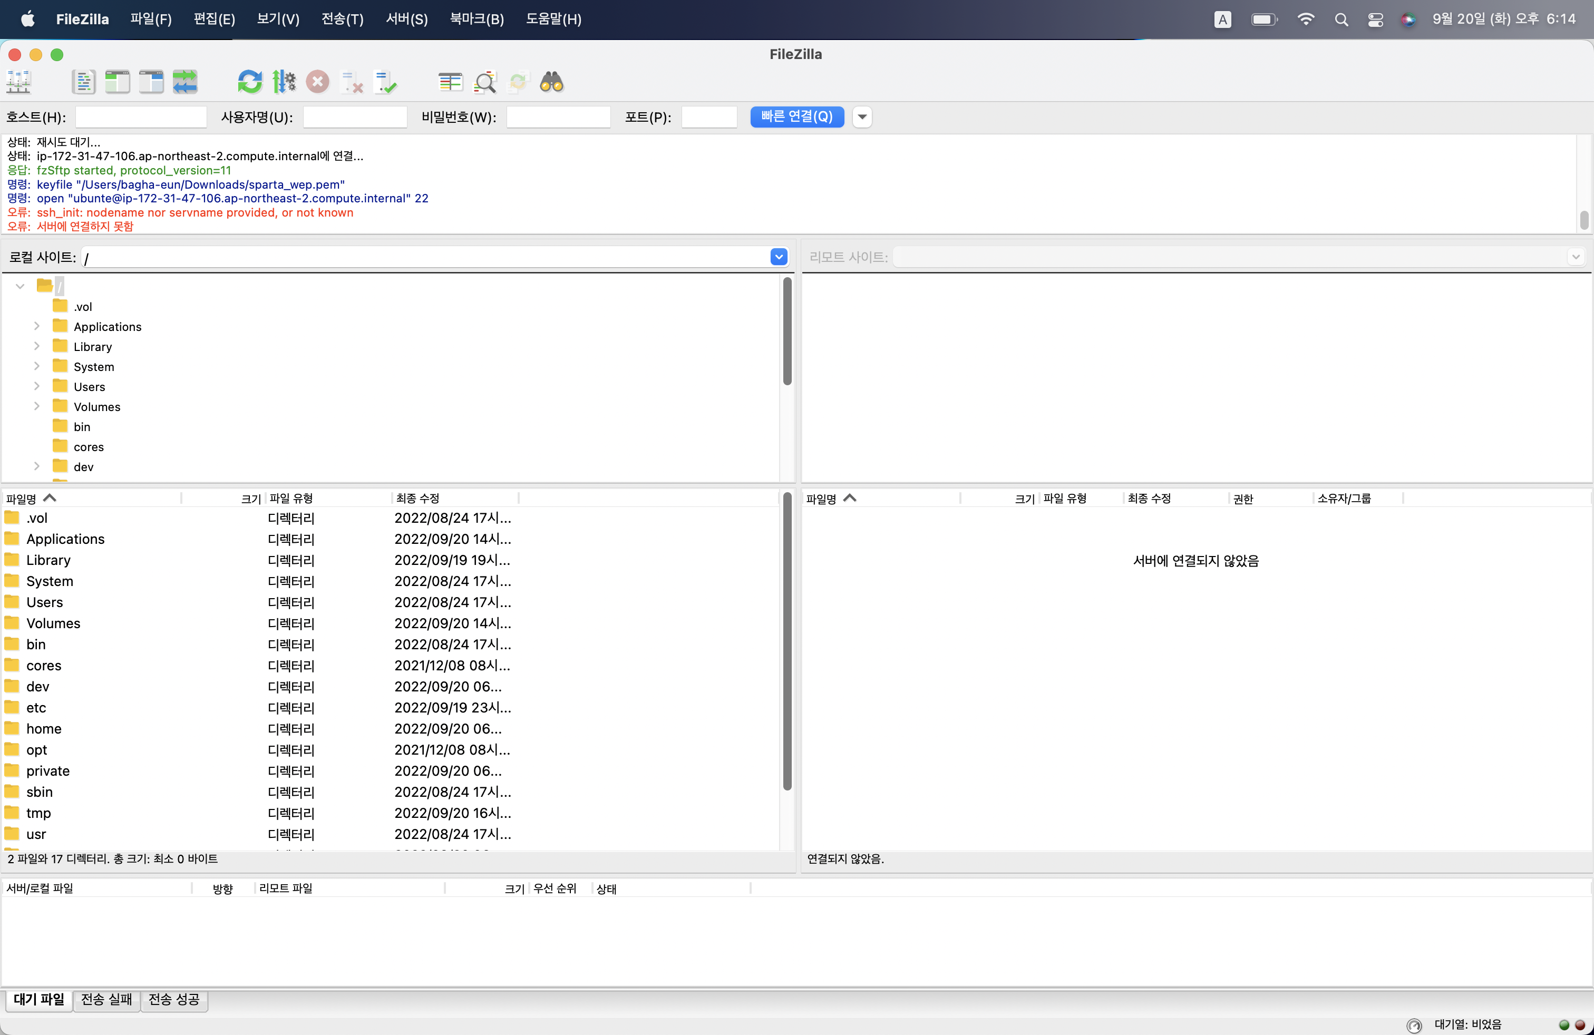Refresh the file and folder lists
The height and width of the screenshot is (1035, 1594).
250,82
